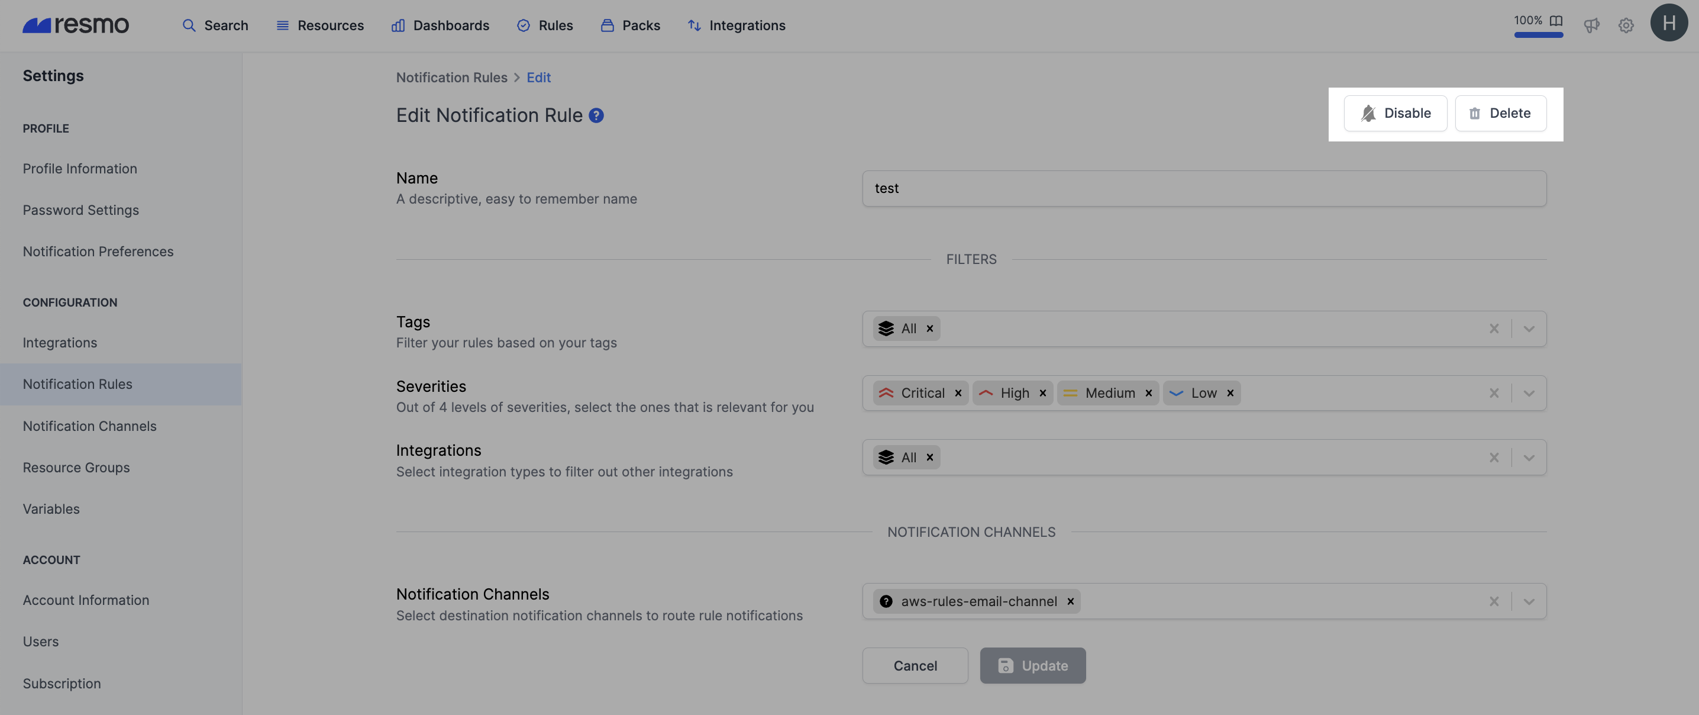
Task: Remove the All chip from Tags
Action: (929, 328)
